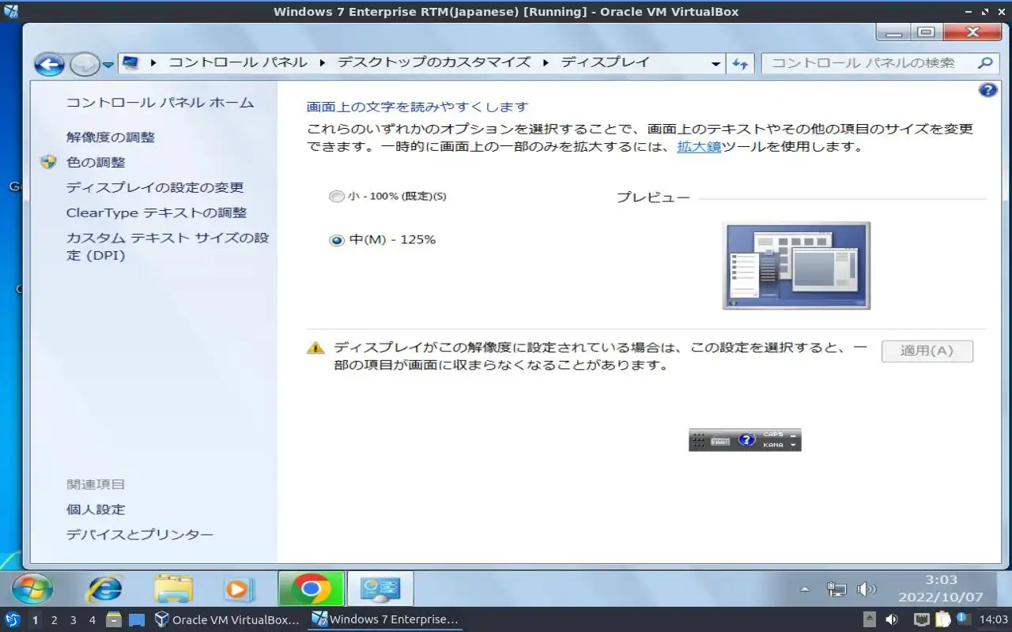Open host panel file manager drawer icon

[x=113, y=620]
